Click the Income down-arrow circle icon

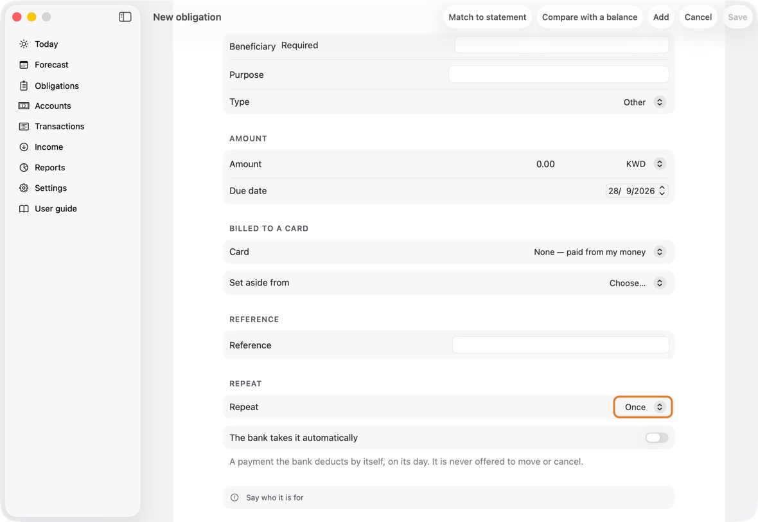[24, 147]
